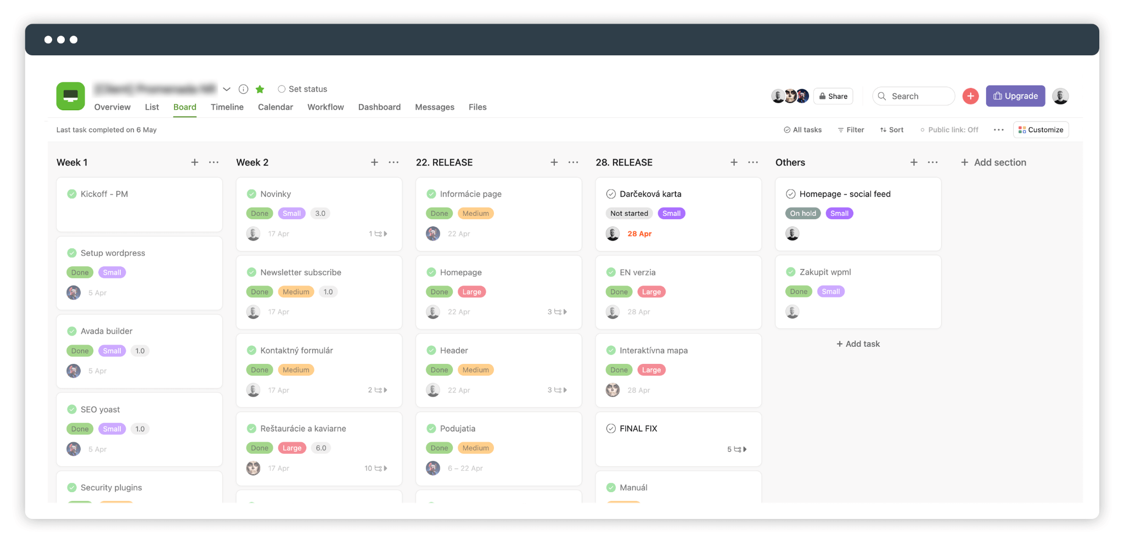Screen dimensions: 1124x554
Task: Expand the project name dropdown chevron
Action: (227, 89)
